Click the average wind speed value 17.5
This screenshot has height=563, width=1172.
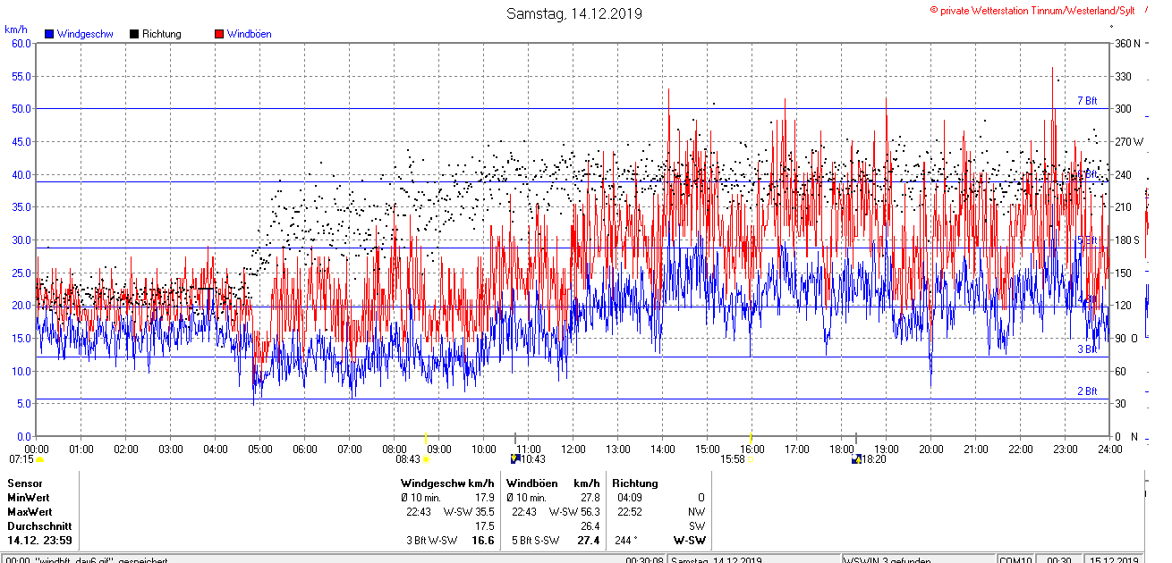(x=484, y=526)
